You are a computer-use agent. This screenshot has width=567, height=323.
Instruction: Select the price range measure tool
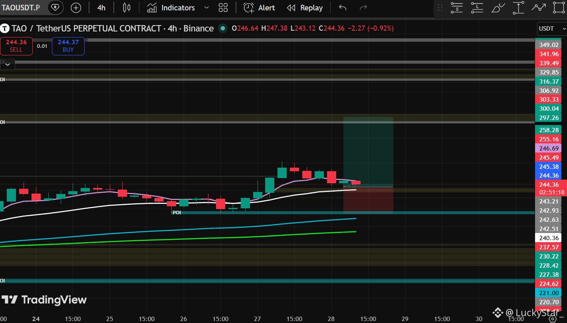pos(518,7)
